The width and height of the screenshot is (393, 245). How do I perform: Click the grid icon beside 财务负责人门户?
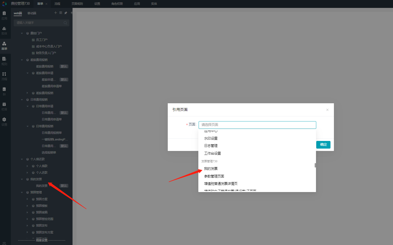point(33,53)
